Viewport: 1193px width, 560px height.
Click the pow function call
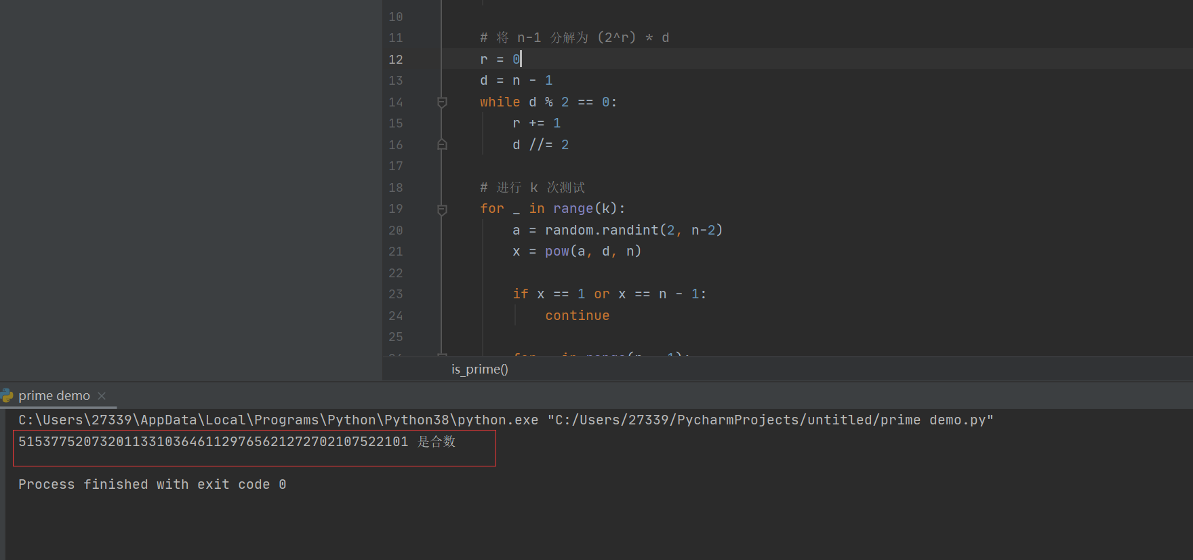tap(557, 252)
